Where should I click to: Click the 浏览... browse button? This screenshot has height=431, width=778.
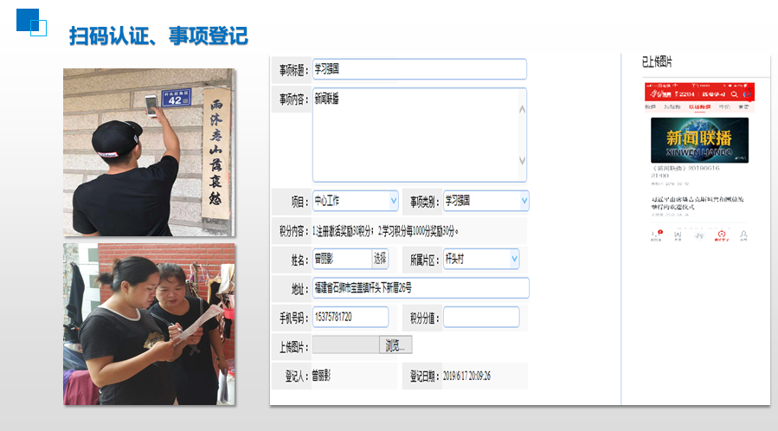click(395, 345)
